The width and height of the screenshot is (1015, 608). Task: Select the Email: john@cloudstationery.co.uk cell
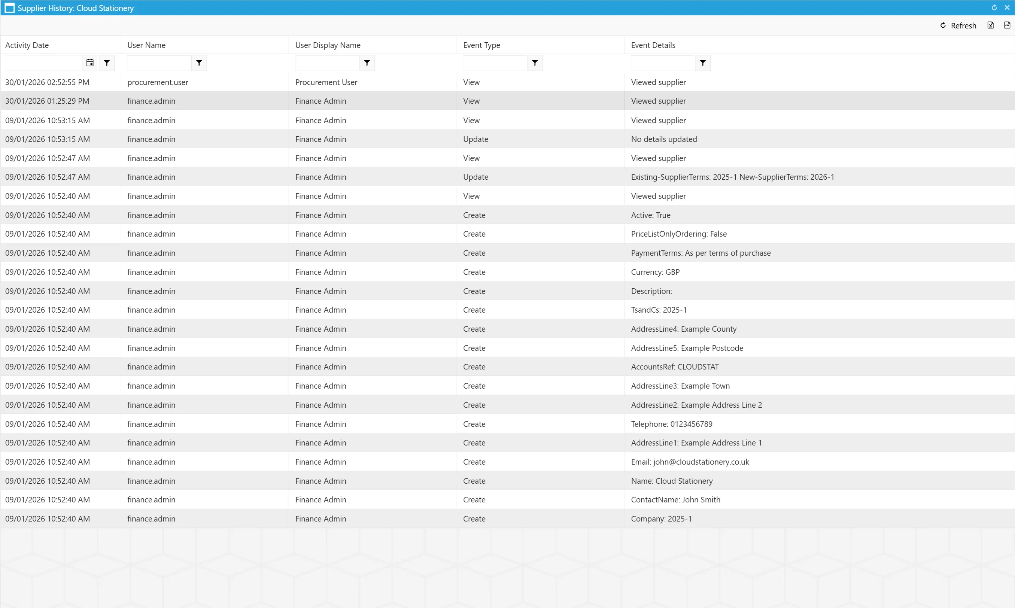point(820,462)
